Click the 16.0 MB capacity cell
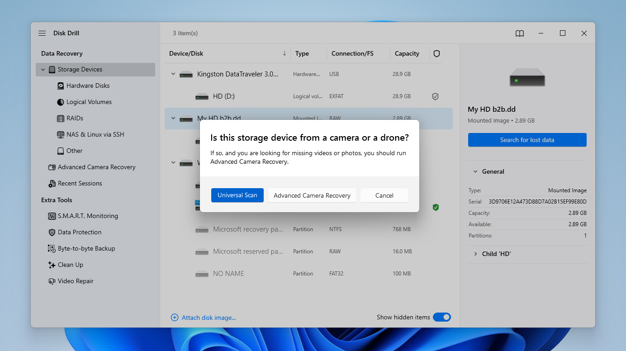Screen dimensions: 626x351 [402, 251]
